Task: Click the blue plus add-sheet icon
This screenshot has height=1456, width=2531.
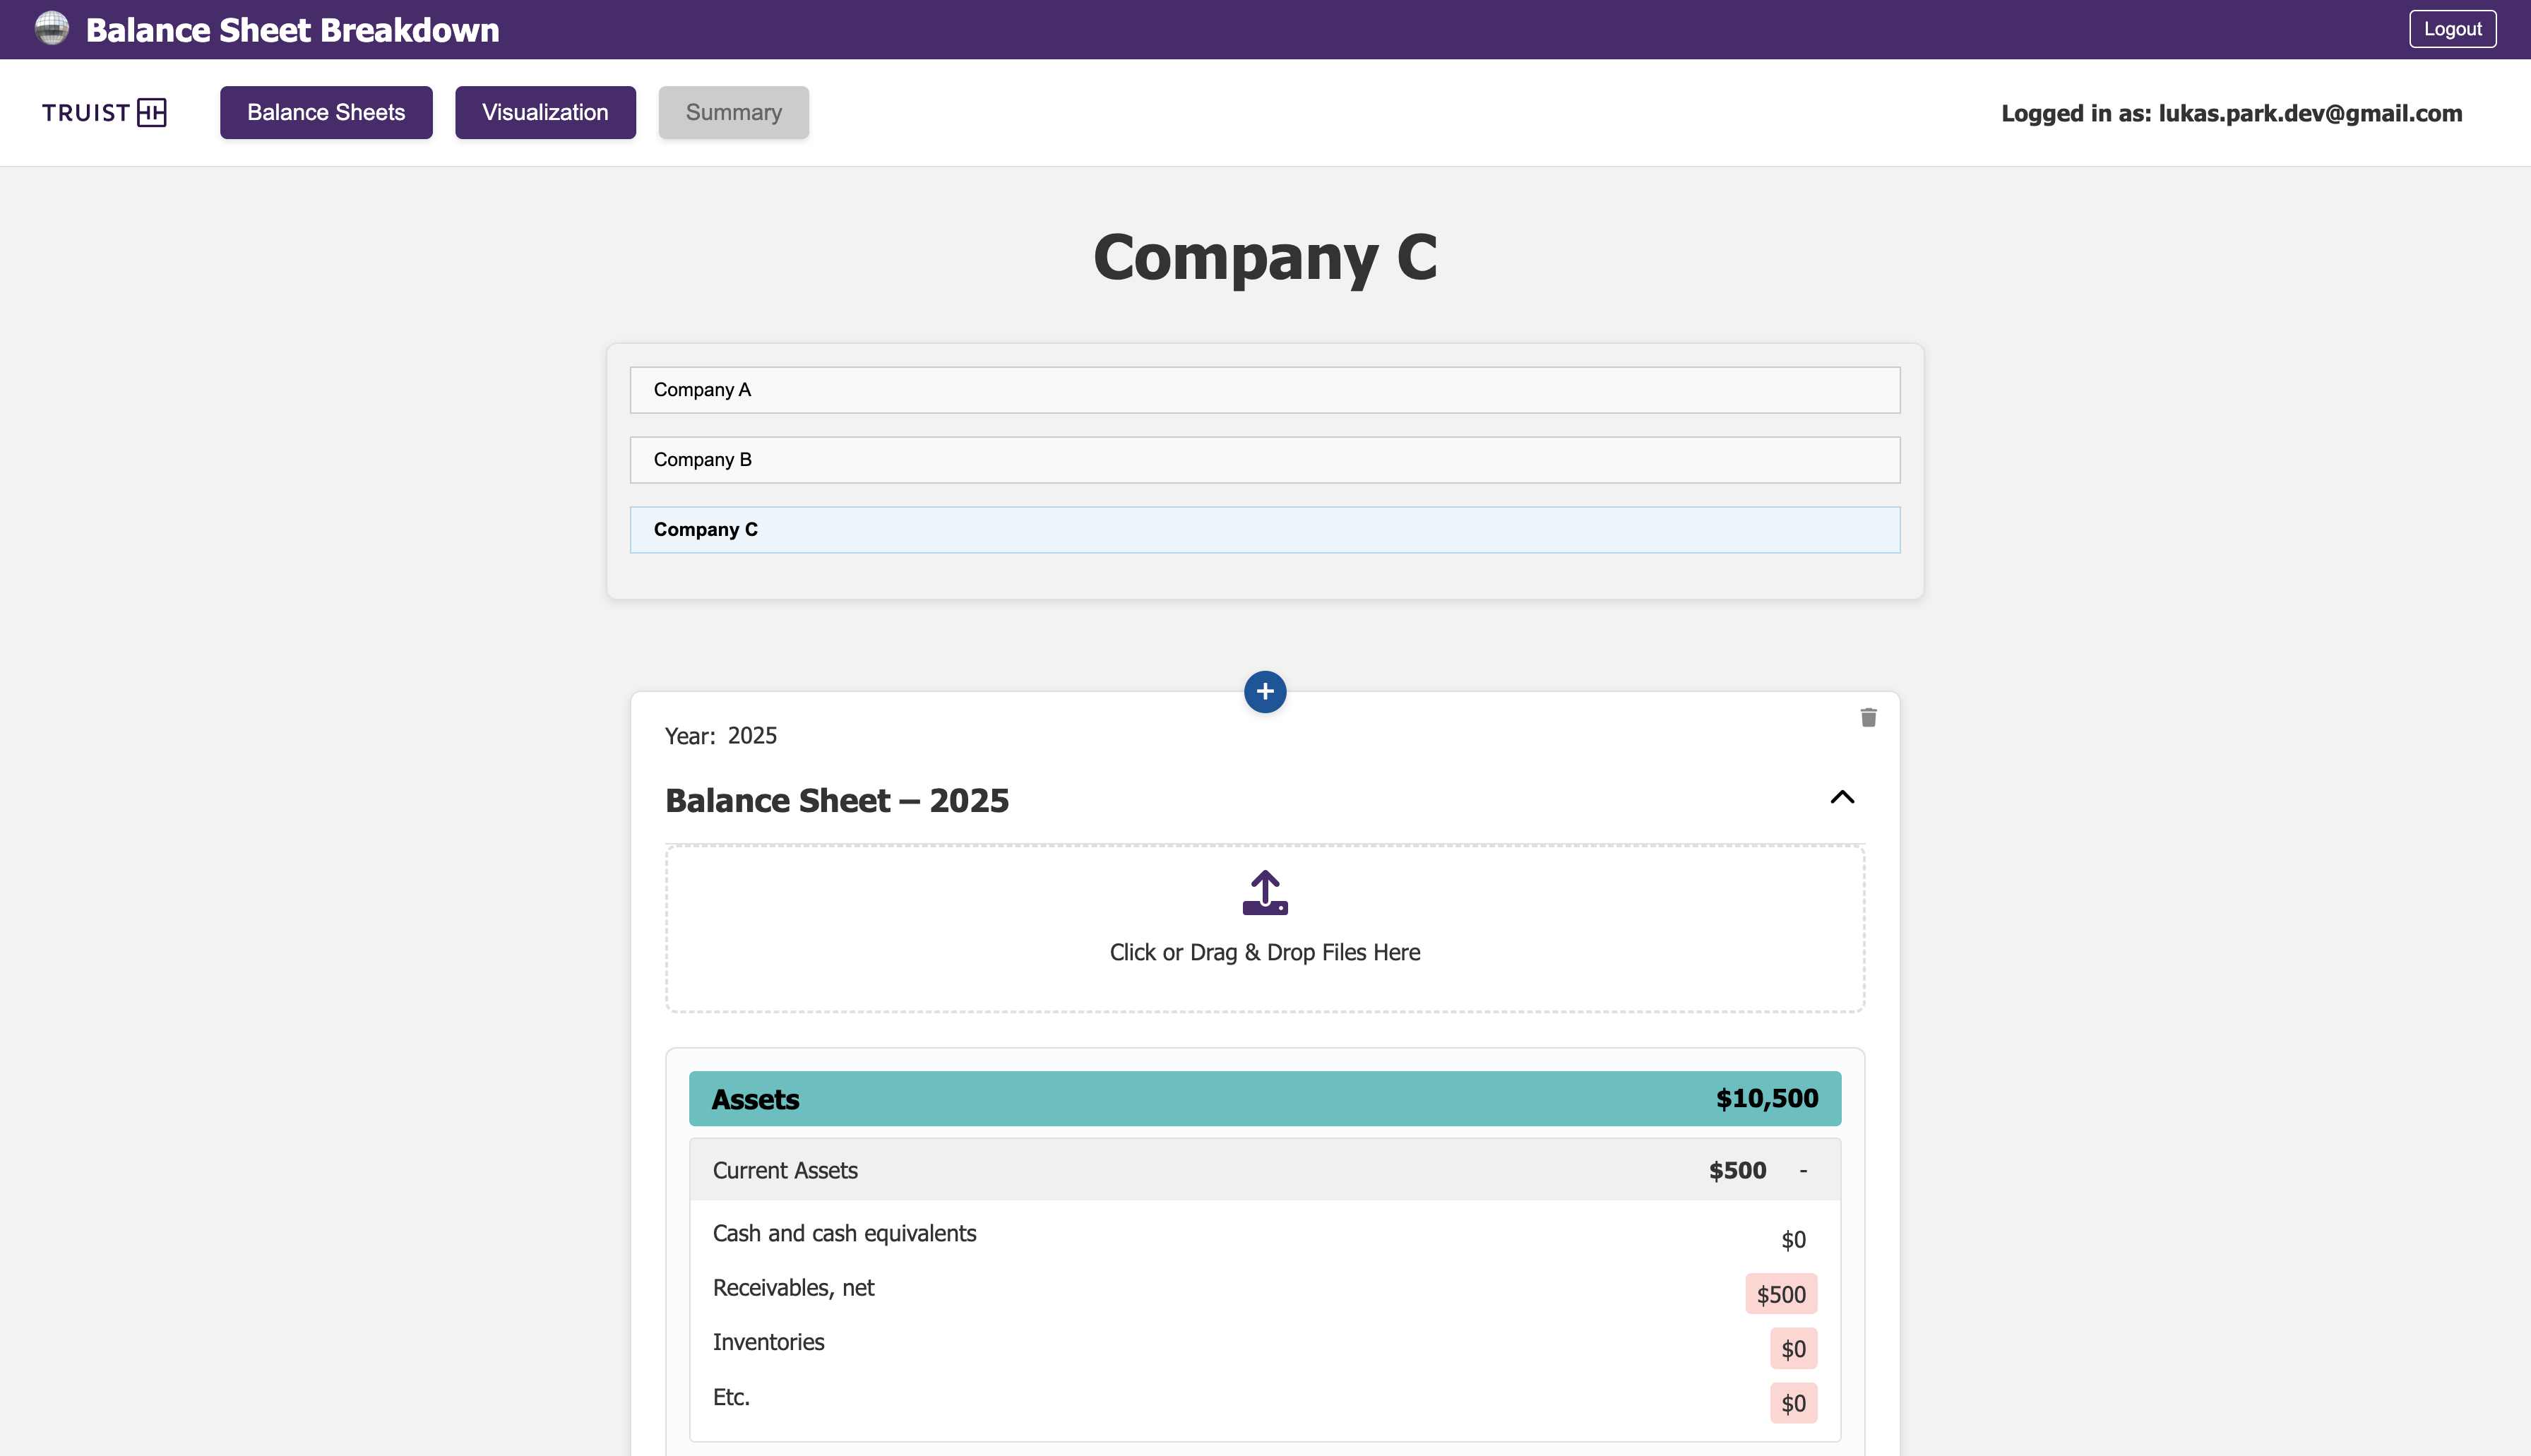Action: 1265,692
